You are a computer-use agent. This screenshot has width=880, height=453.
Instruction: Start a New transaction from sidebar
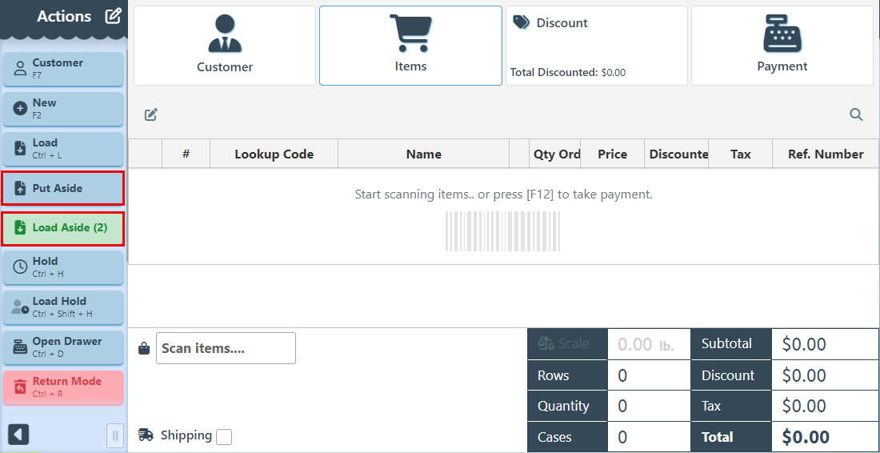pos(63,108)
